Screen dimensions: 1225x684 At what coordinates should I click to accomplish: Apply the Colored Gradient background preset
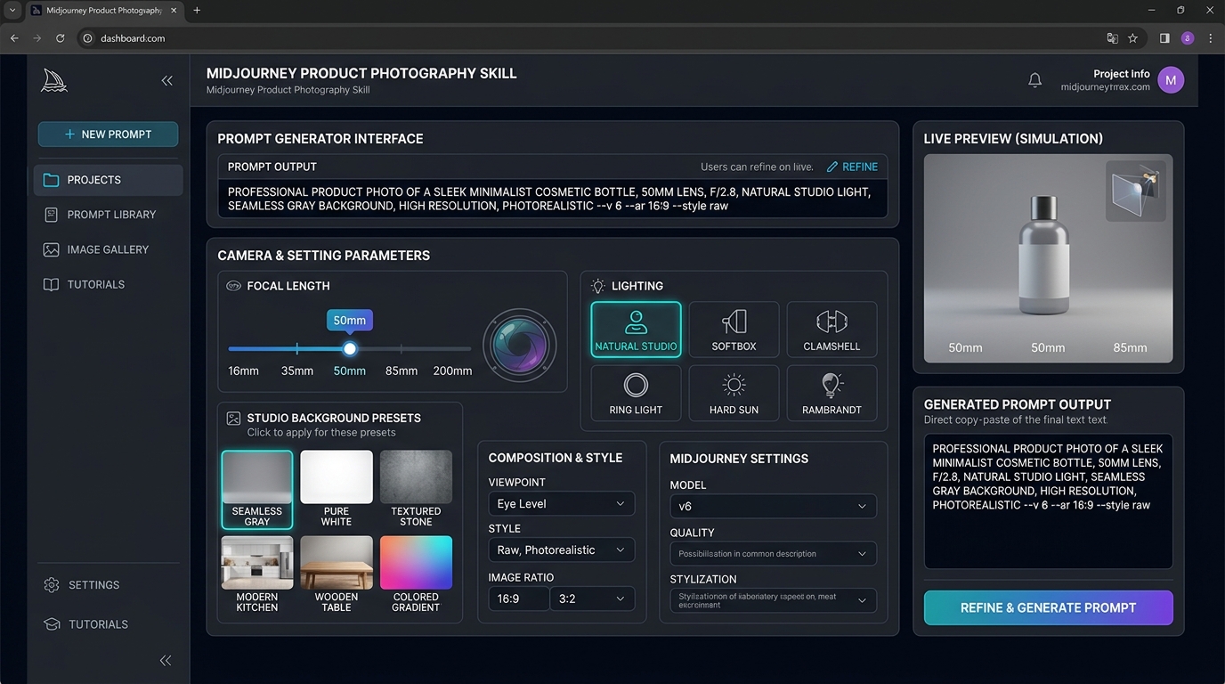(416, 574)
